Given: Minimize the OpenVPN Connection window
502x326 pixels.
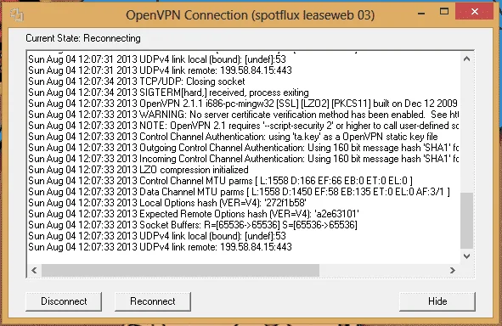Looking at the screenshot, I should click(x=421, y=12).
